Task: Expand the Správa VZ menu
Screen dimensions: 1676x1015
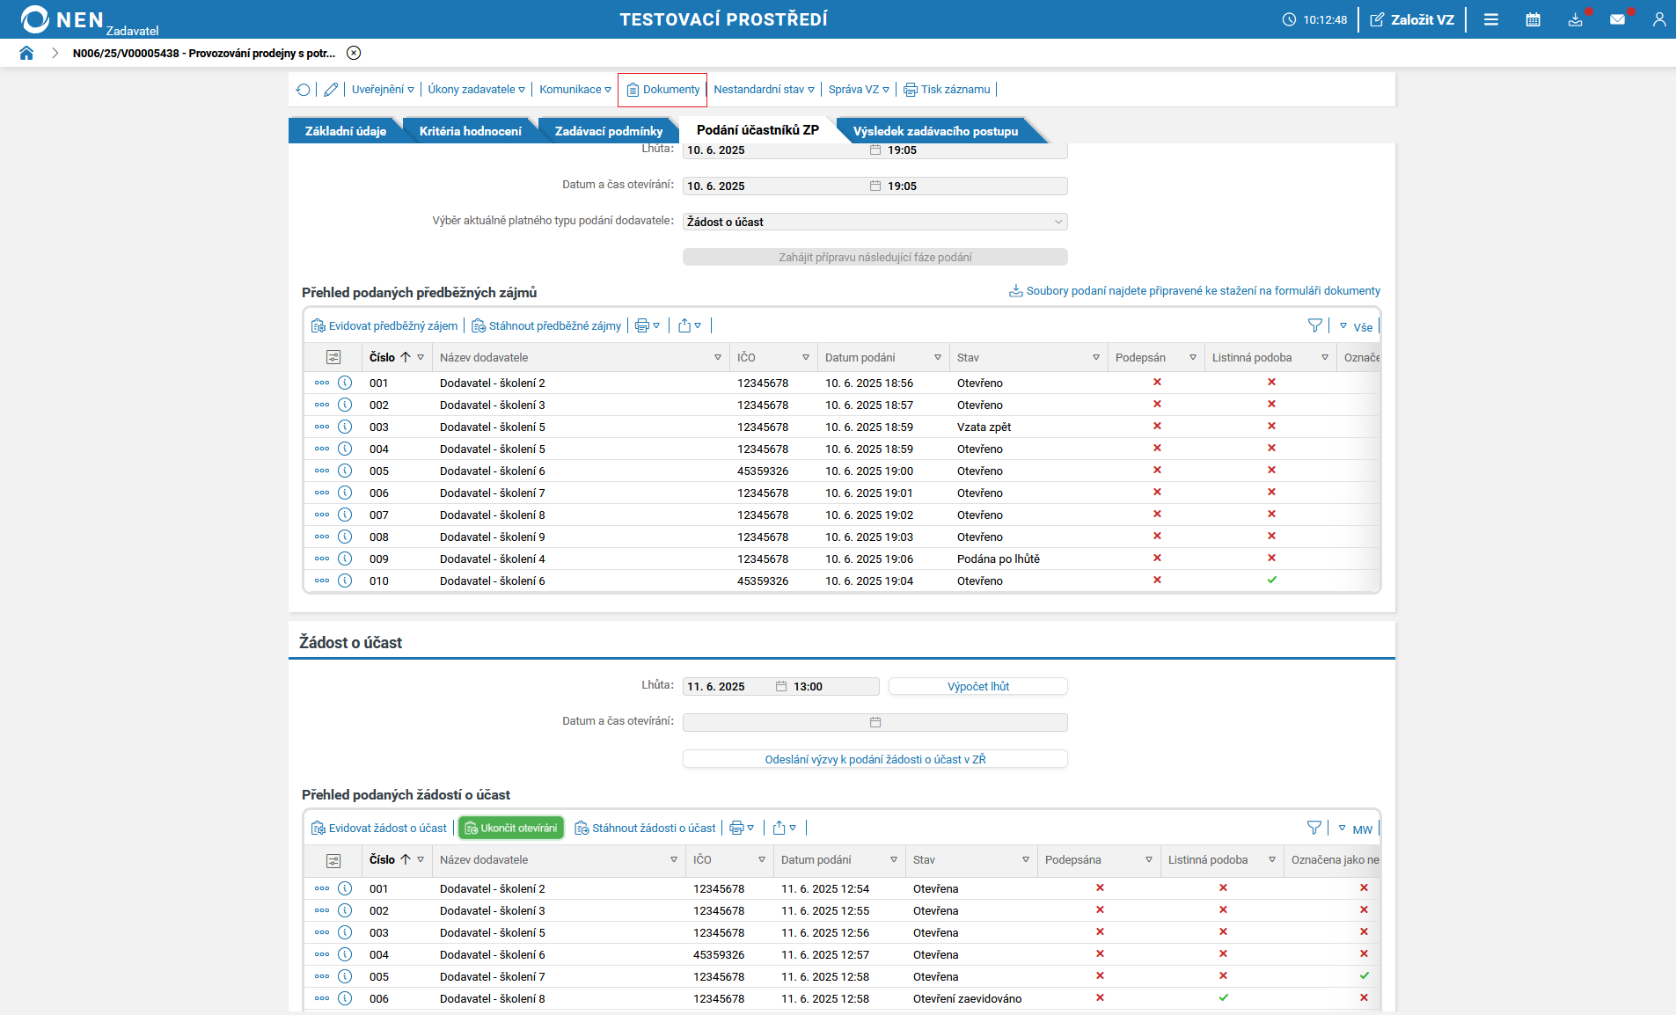Action: 859,90
